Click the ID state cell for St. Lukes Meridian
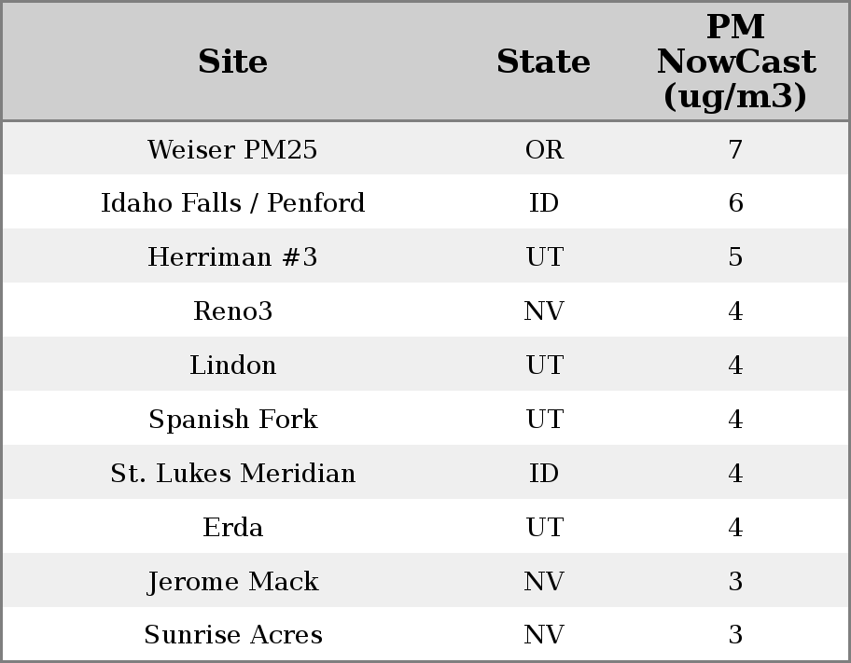The height and width of the screenshot is (663, 851). 544,474
